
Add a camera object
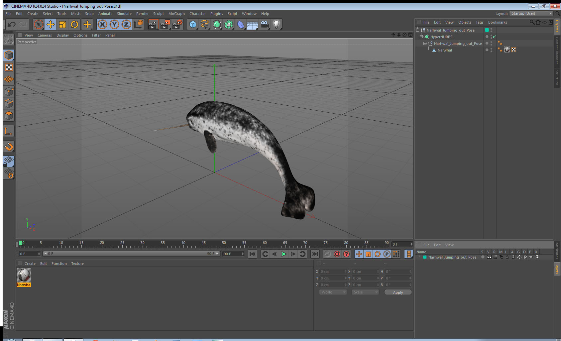tap(265, 24)
